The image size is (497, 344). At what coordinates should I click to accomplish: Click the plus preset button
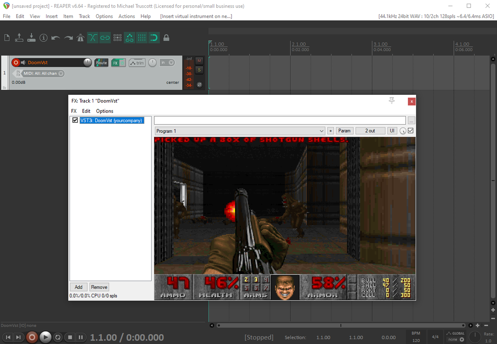coord(331,131)
